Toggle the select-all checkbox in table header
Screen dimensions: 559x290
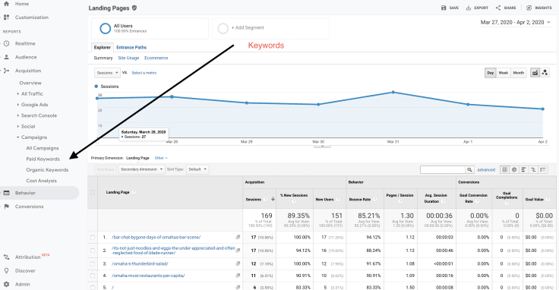tap(93, 192)
